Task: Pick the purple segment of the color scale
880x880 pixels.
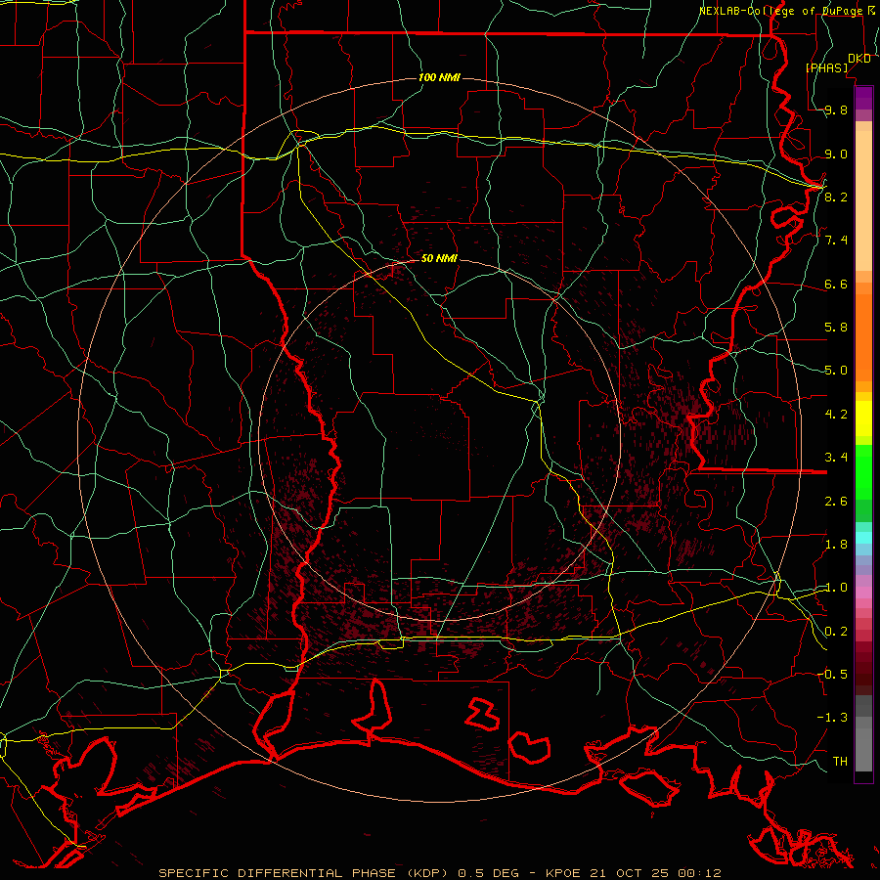Action: click(x=863, y=98)
